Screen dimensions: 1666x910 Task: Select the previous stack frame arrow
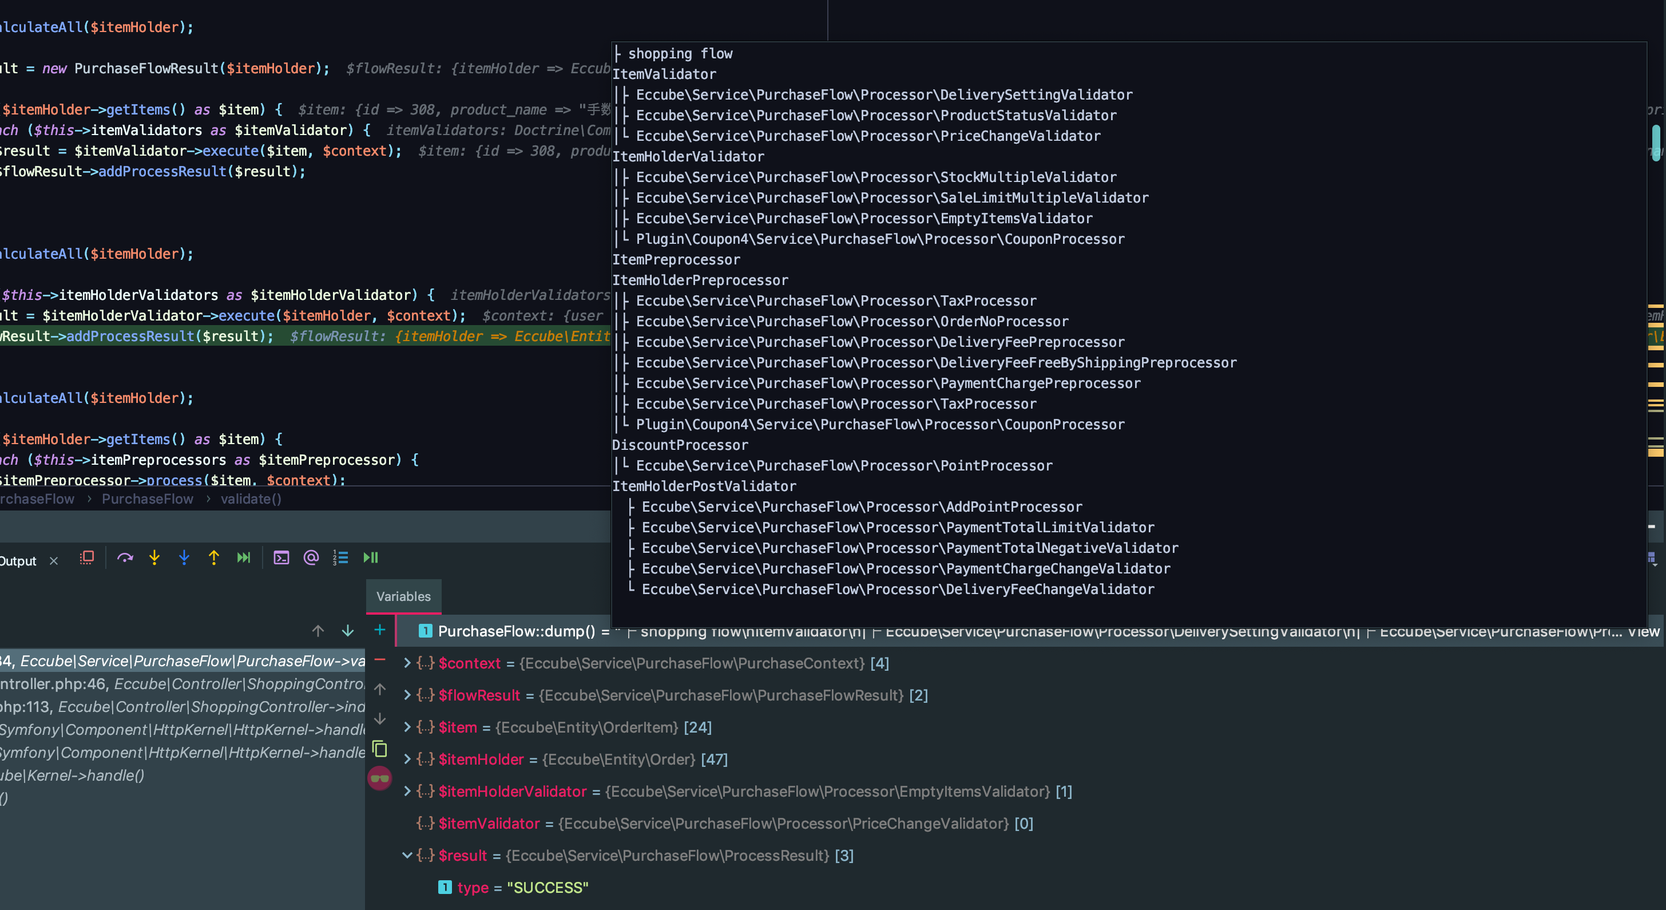point(318,631)
